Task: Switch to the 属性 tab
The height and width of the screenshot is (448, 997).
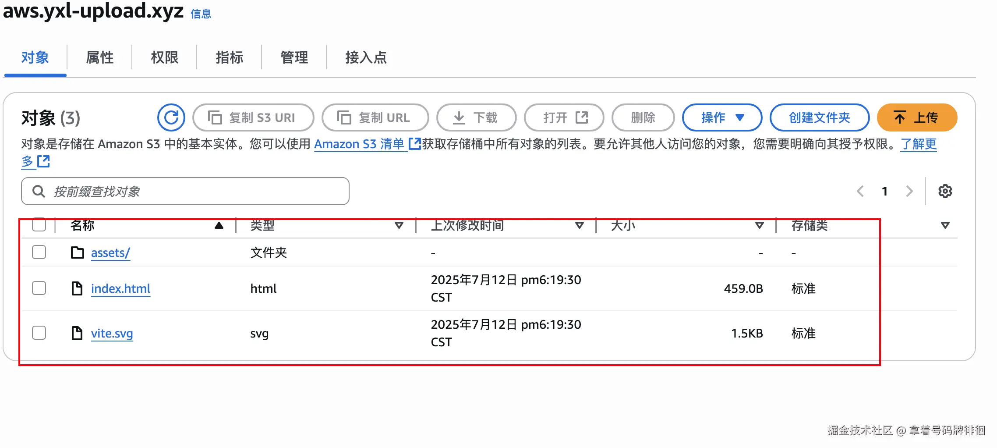Action: coord(100,57)
